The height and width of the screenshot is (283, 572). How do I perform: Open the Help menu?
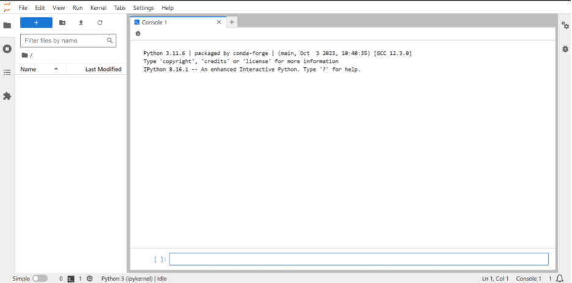[x=167, y=8]
